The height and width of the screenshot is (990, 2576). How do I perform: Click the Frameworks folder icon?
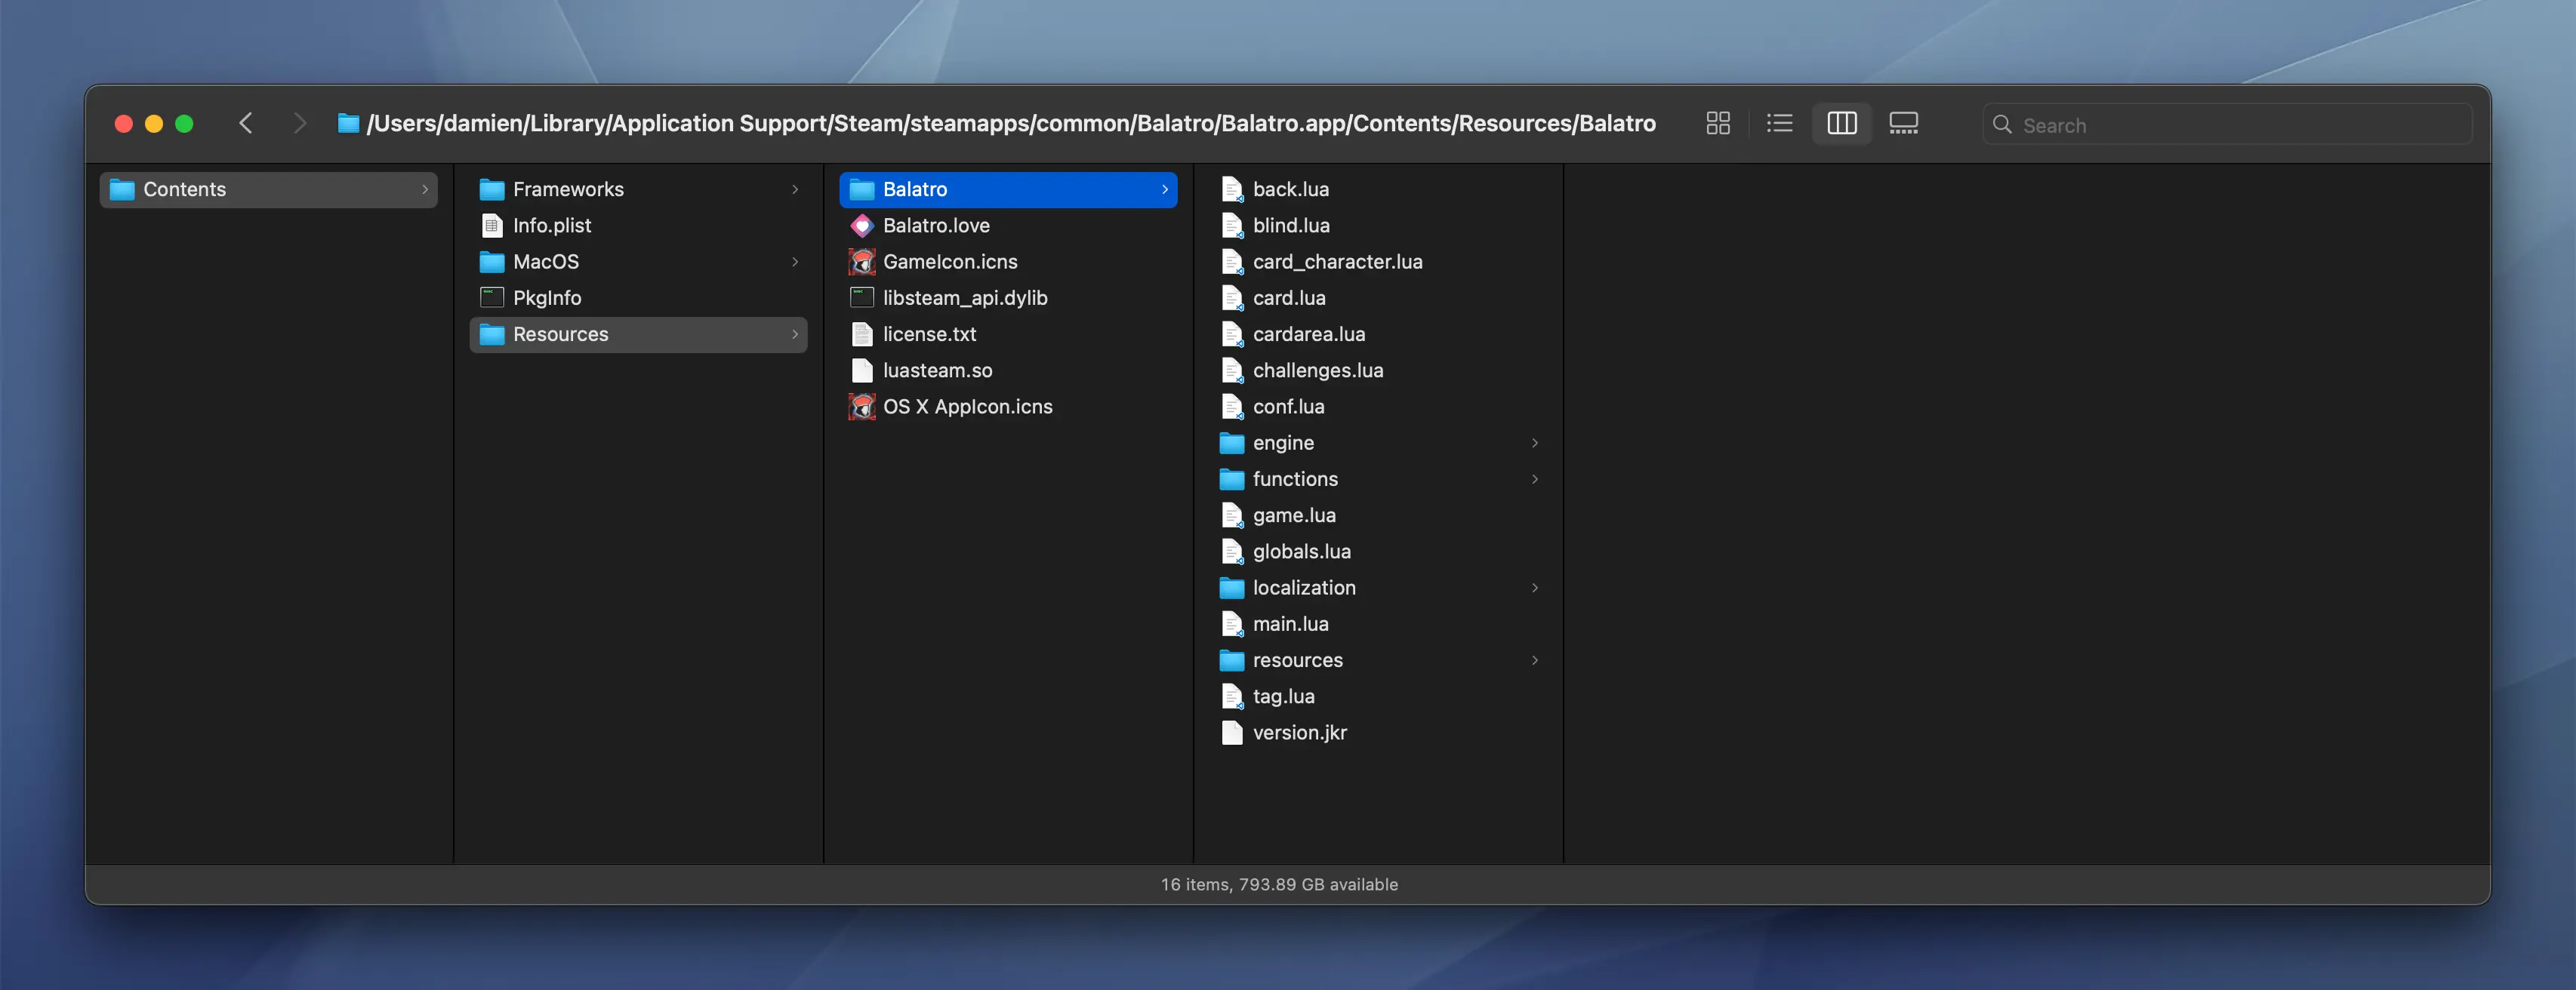coord(491,189)
